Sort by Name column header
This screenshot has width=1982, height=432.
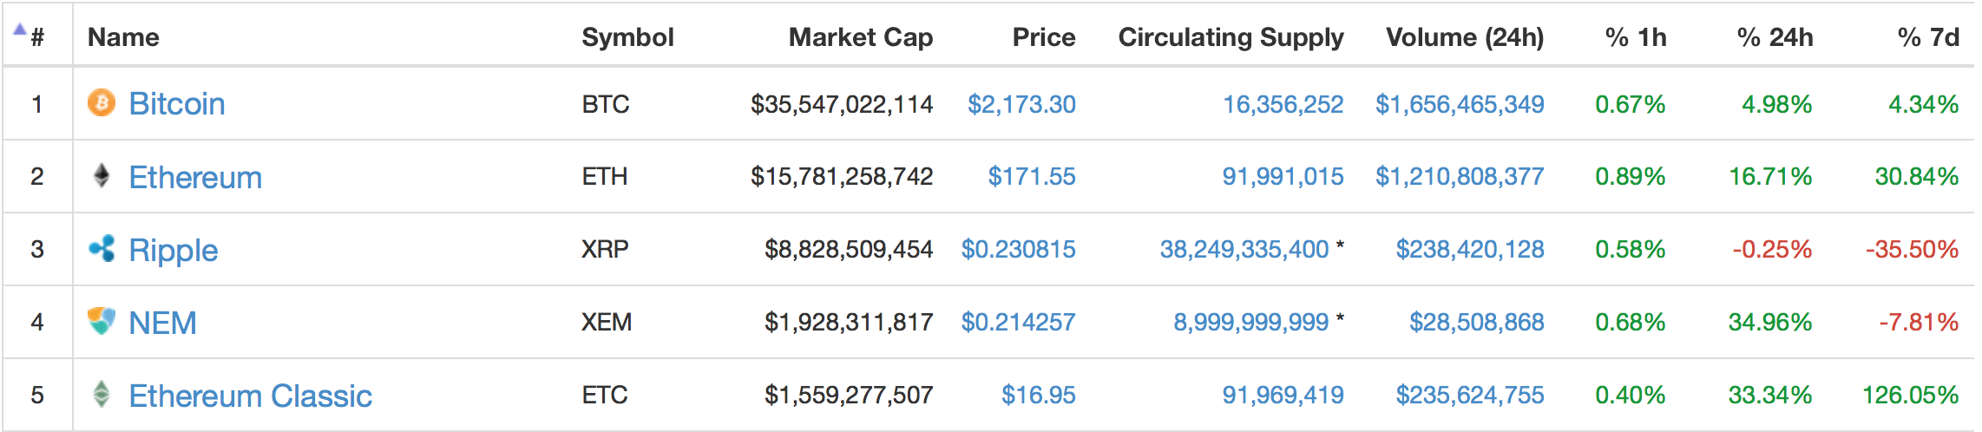(123, 37)
